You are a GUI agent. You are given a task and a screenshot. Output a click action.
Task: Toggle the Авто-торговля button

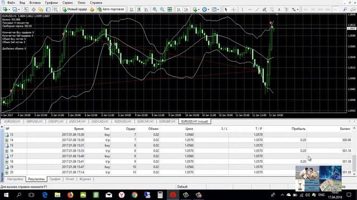[110, 9]
